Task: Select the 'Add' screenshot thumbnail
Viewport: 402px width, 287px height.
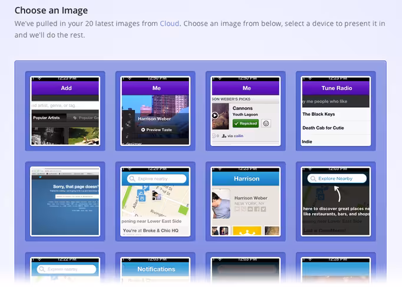Action: click(65, 111)
